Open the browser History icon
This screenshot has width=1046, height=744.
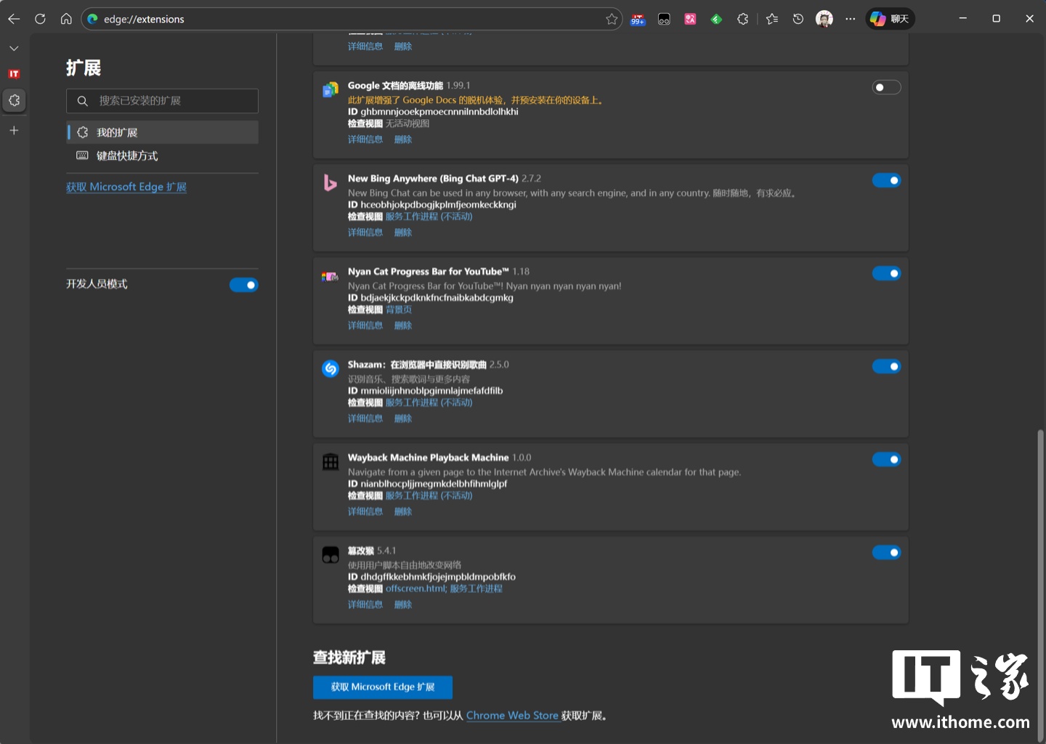tap(798, 19)
